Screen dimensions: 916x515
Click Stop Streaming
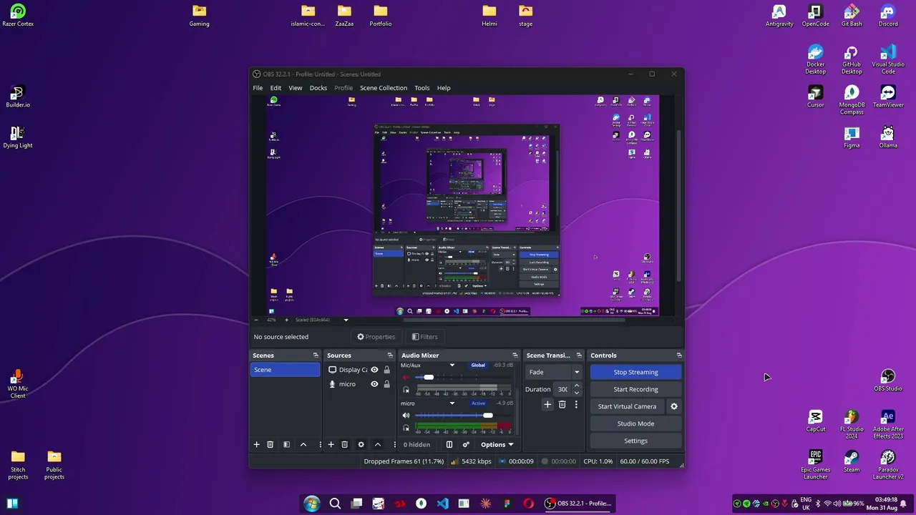635,372
